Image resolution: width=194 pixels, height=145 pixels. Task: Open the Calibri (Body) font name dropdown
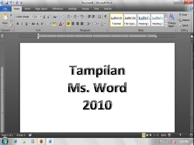[33, 17]
